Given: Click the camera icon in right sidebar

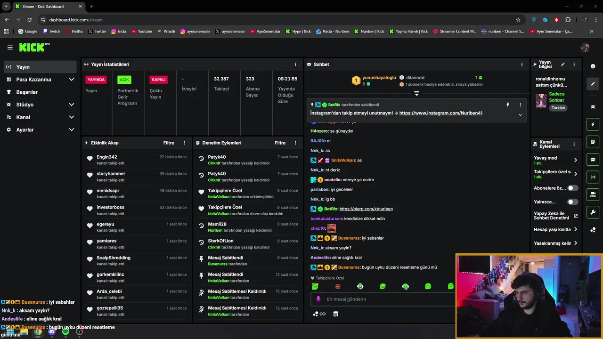Looking at the screenshot, I should [593, 194].
